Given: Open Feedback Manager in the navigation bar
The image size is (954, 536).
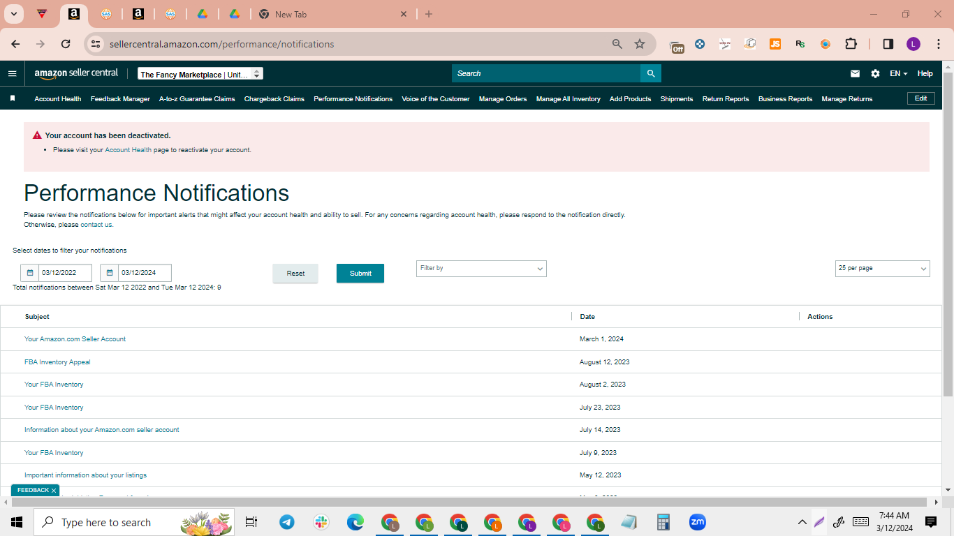Looking at the screenshot, I should (x=120, y=99).
